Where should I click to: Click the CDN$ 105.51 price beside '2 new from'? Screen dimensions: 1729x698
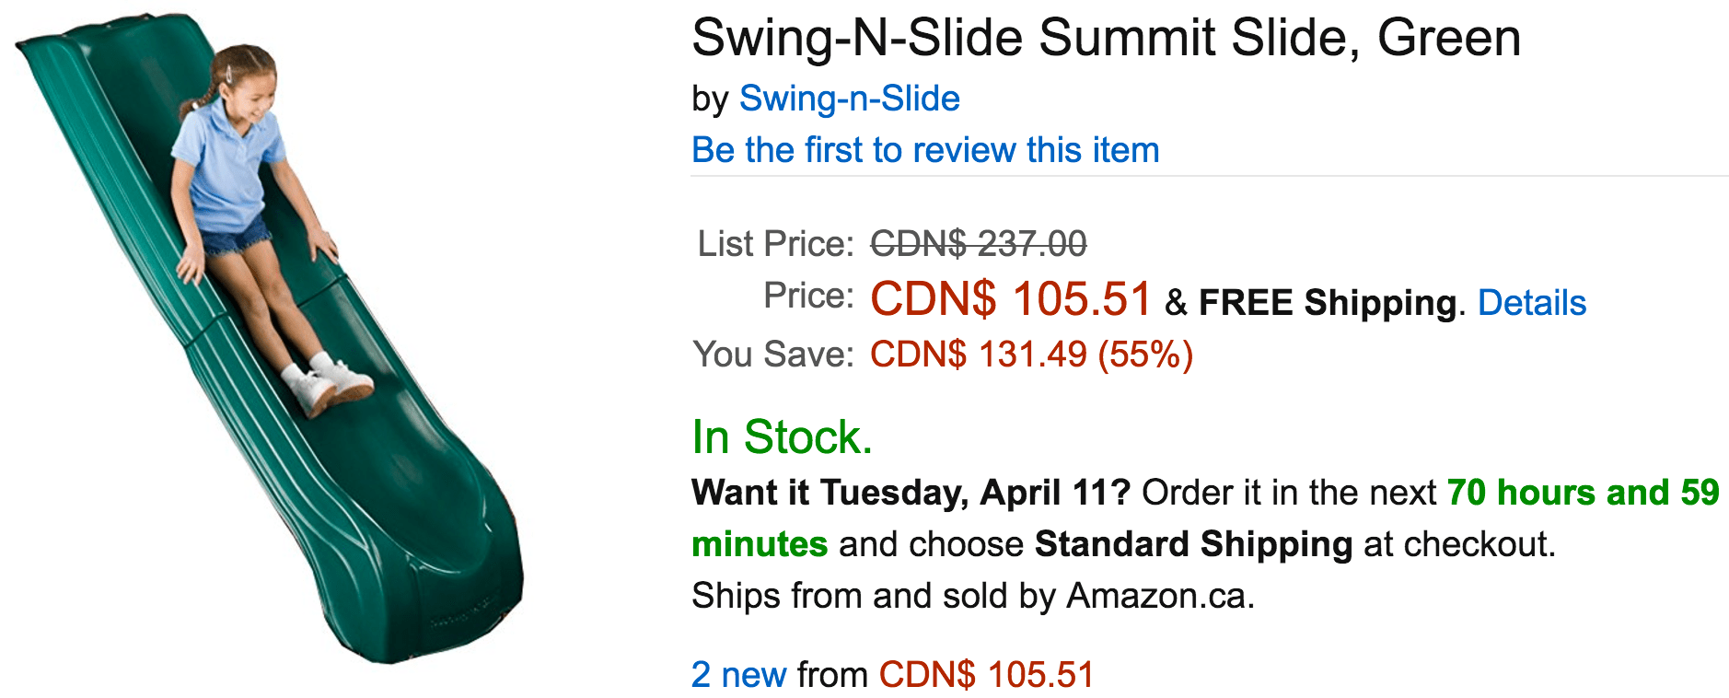986,675
